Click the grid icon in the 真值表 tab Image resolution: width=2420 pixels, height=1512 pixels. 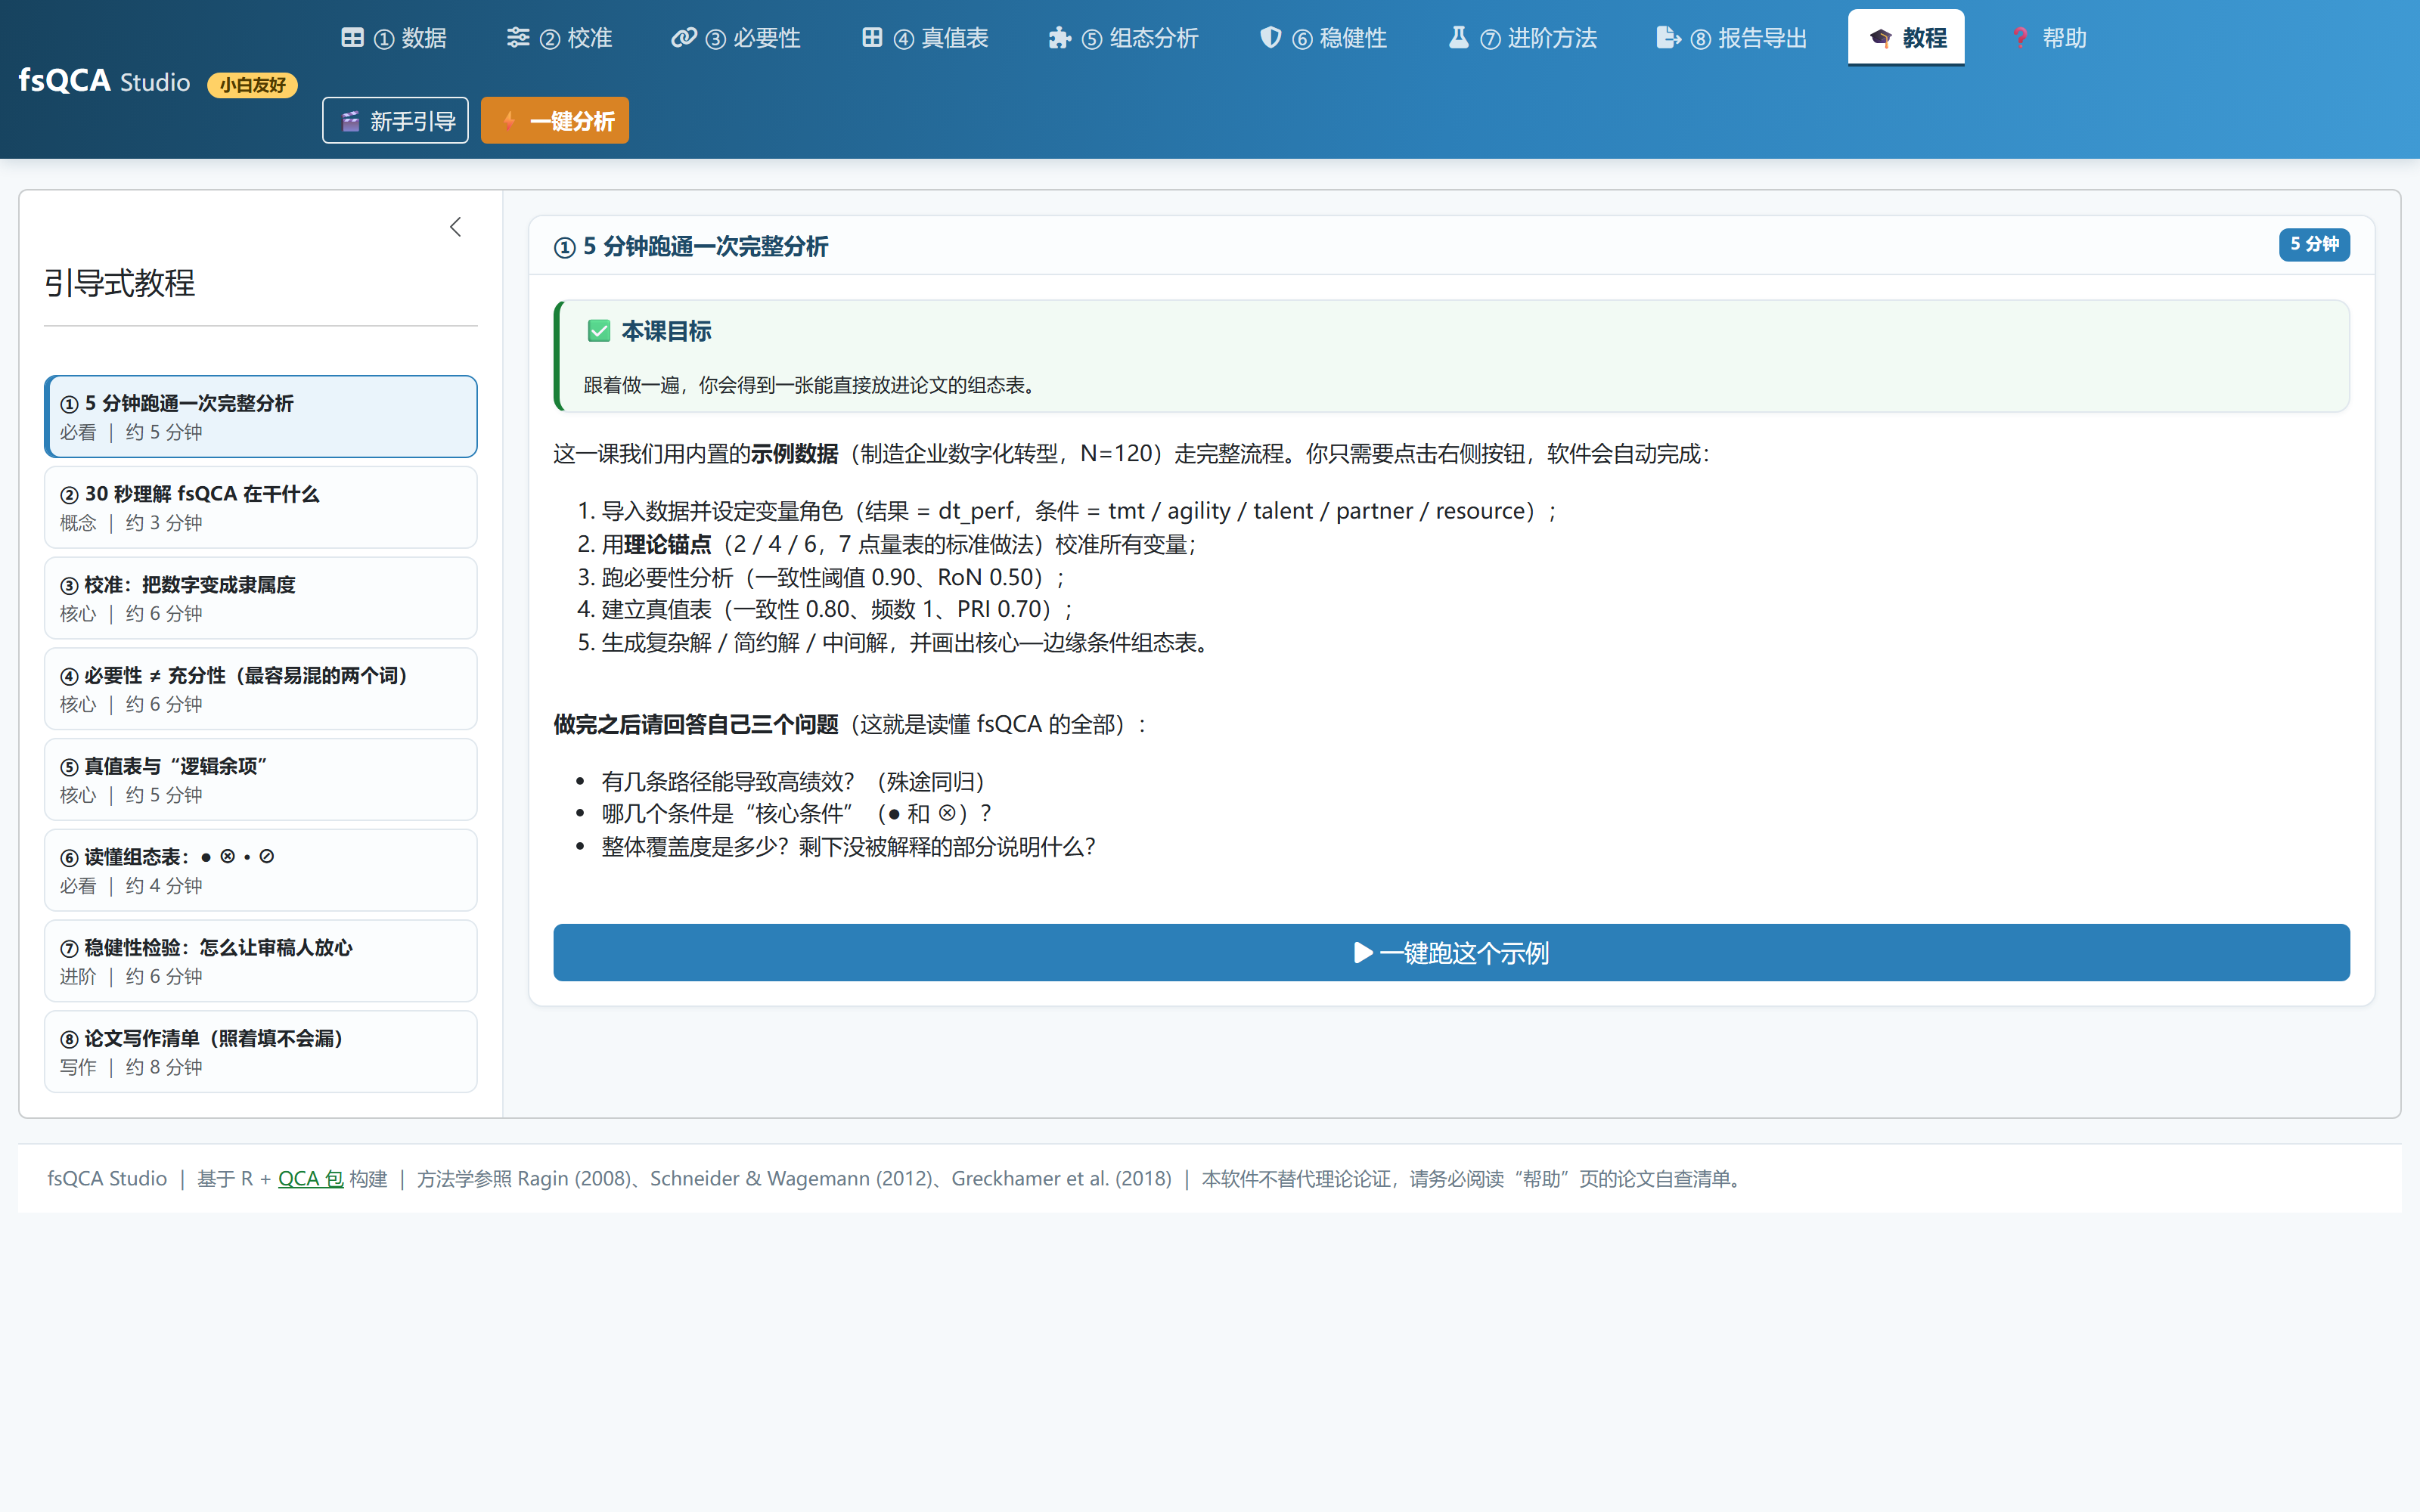[x=872, y=38]
